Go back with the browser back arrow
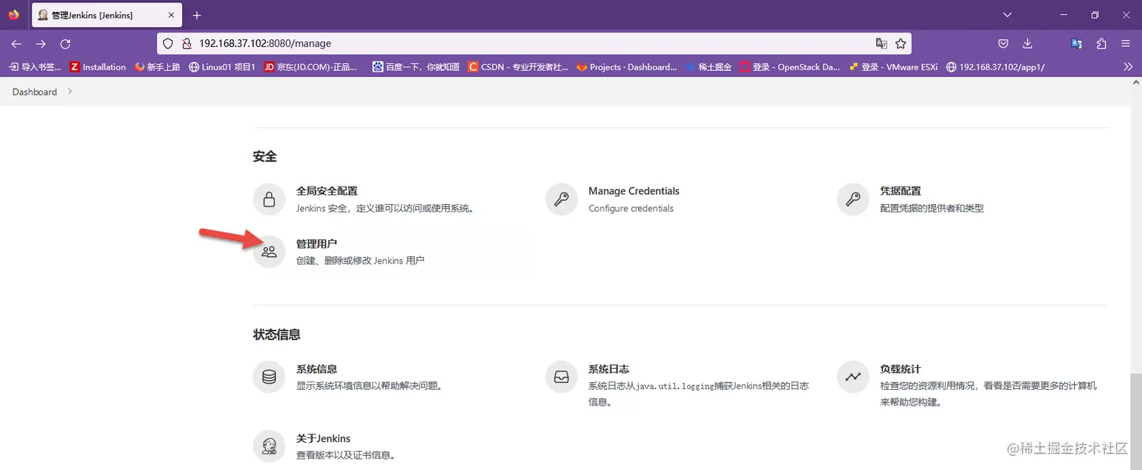This screenshot has width=1142, height=470. pos(17,44)
